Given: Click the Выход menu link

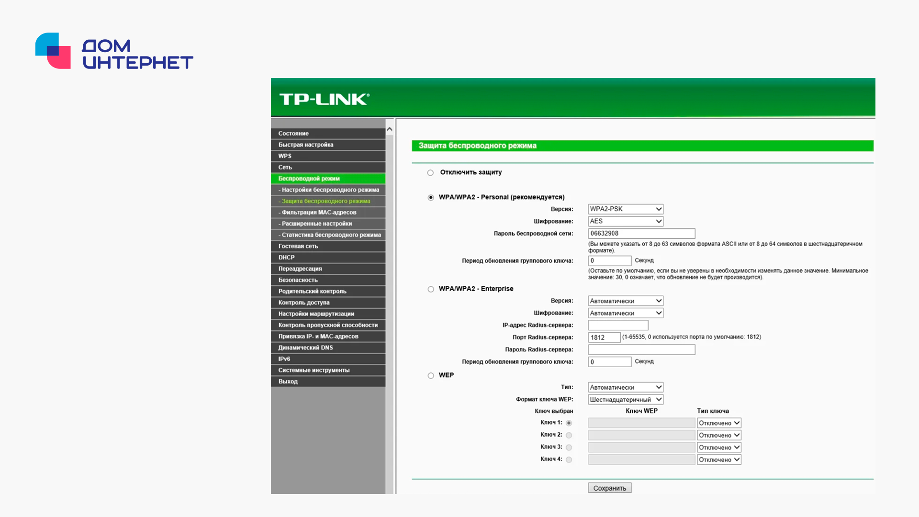Looking at the screenshot, I should click(x=328, y=382).
